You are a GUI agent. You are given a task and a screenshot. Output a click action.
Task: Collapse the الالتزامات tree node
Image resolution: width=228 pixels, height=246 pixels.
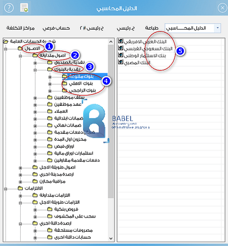click(5, 189)
